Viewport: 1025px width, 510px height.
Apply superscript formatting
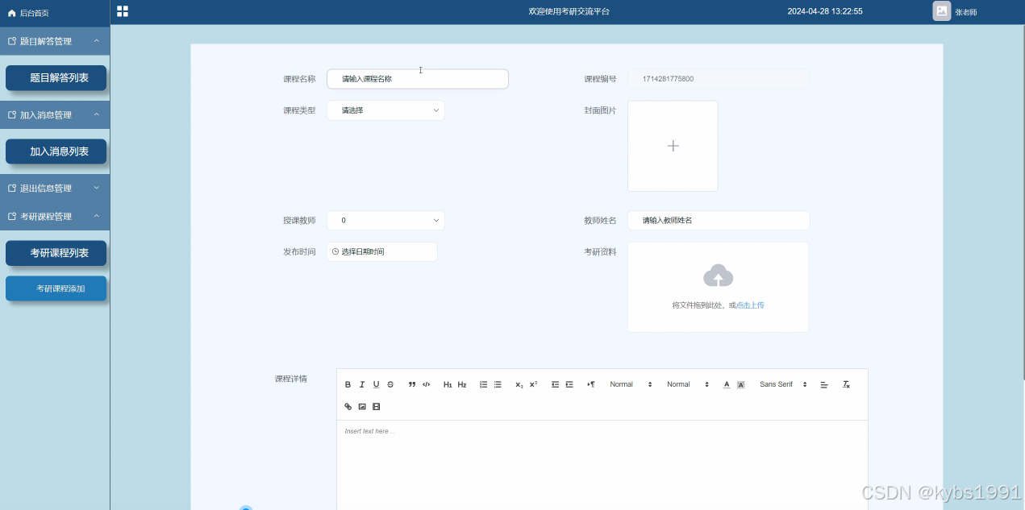coord(533,385)
